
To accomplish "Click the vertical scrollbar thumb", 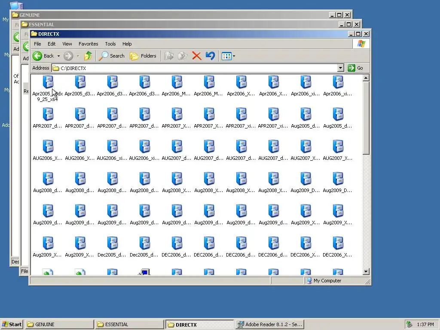I will pos(366,118).
